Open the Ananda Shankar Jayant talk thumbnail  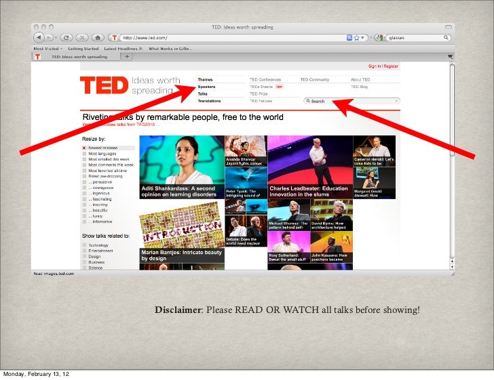[x=246, y=151]
